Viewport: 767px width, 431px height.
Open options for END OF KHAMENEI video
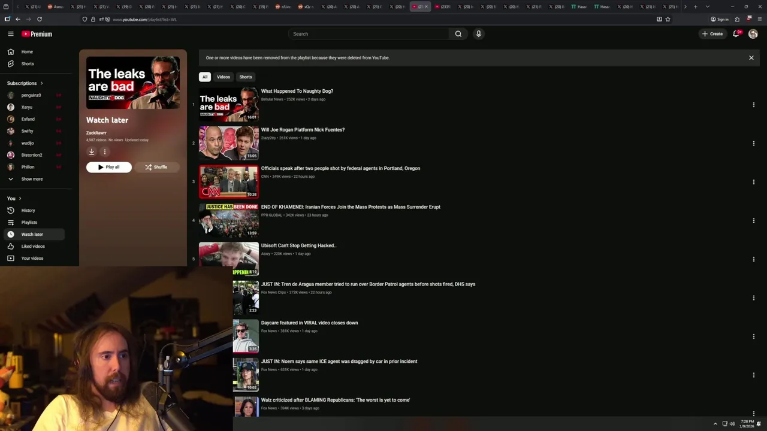pyautogui.click(x=753, y=221)
